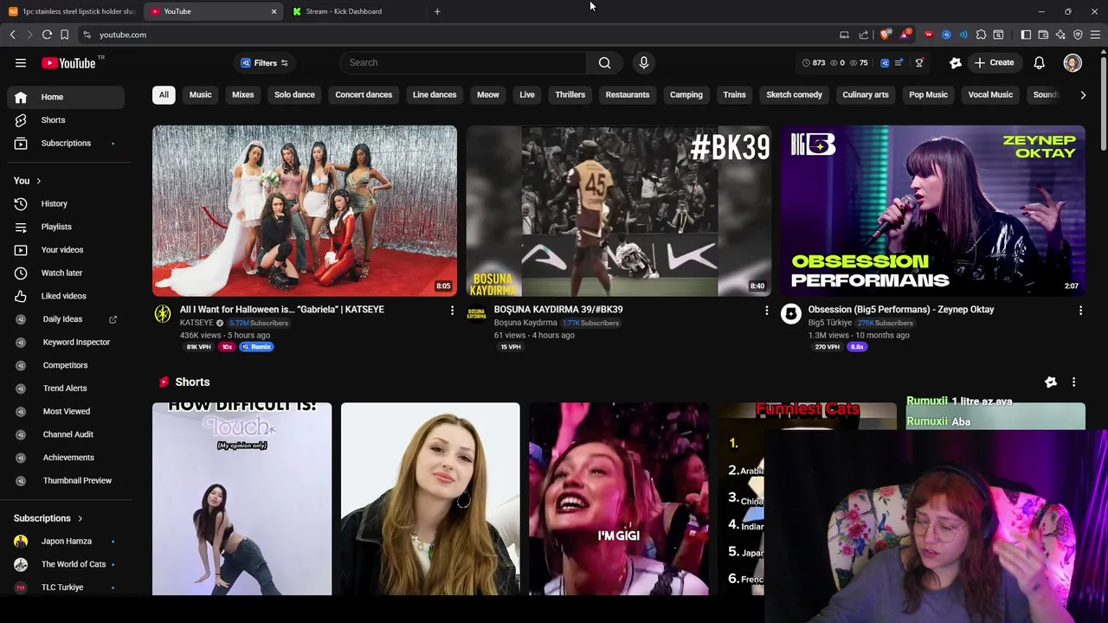Select the Concert dances chip
This screenshot has height=623, width=1108.
(x=364, y=94)
